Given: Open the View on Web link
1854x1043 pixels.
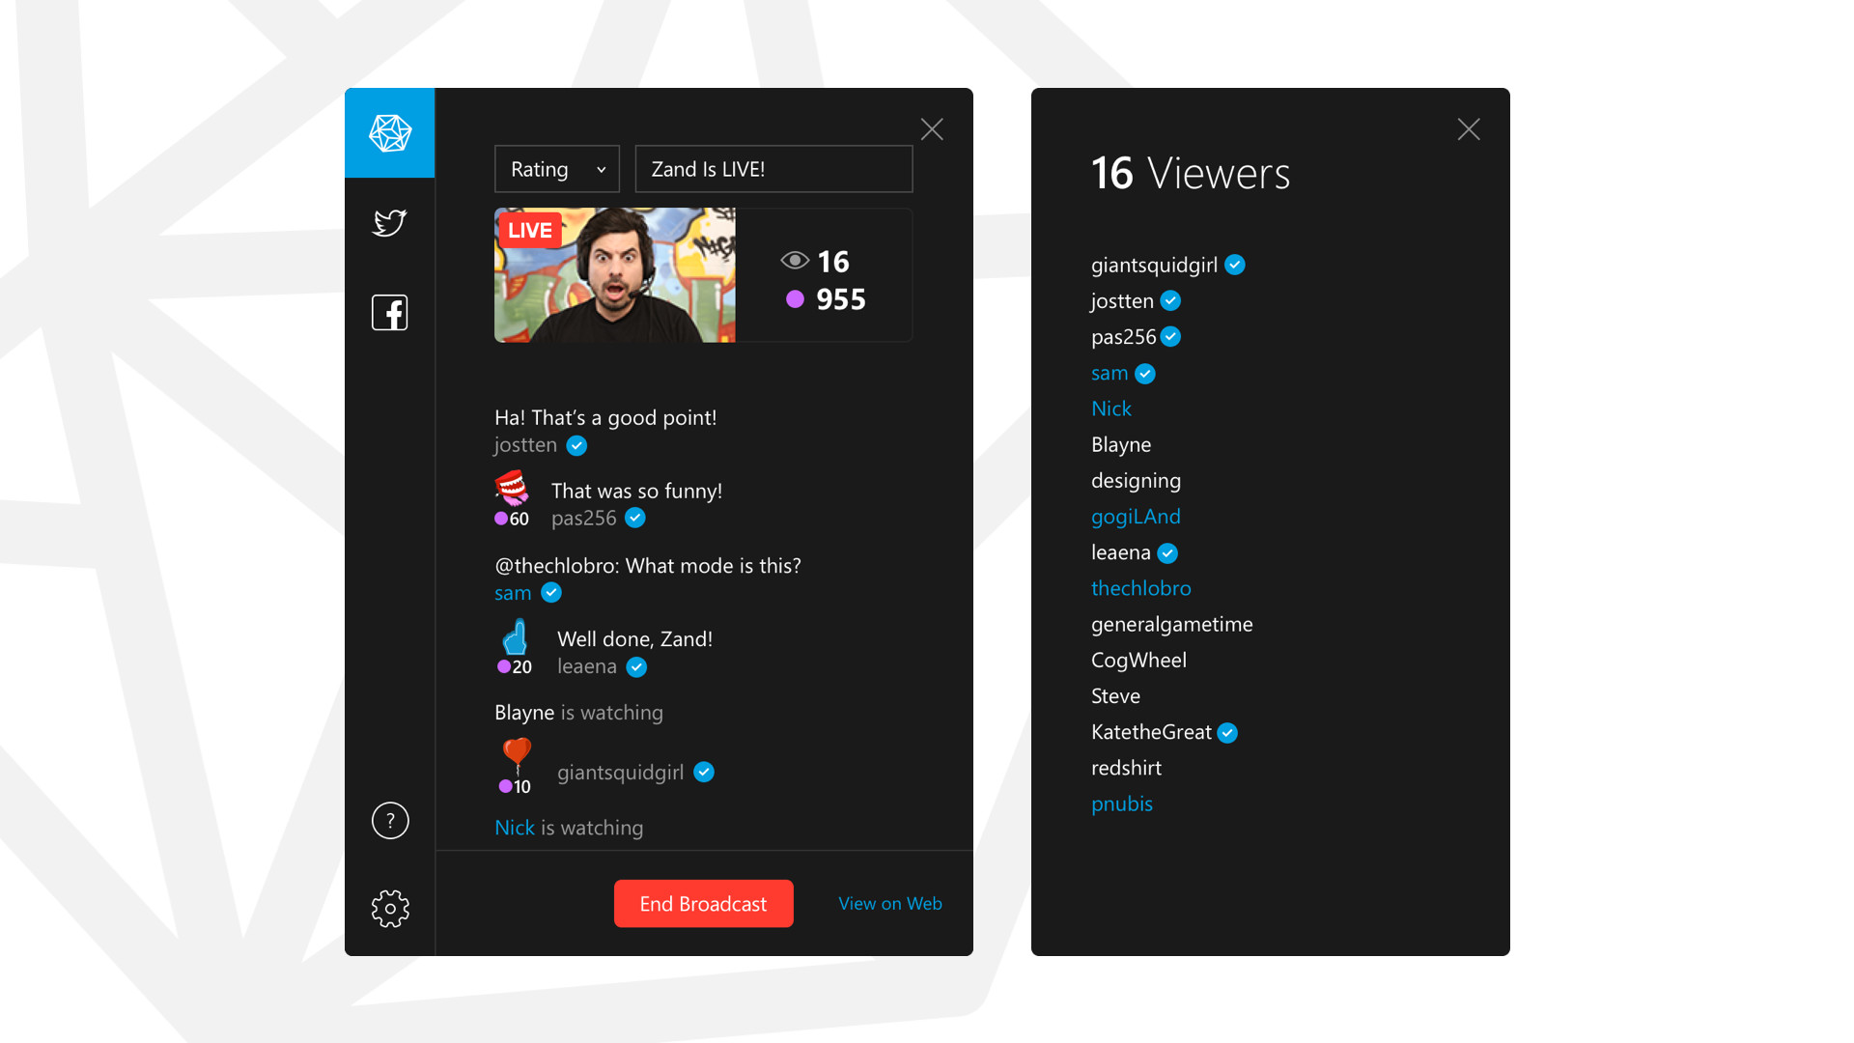Looking at the screenshot, I should (x=889, y=903).
